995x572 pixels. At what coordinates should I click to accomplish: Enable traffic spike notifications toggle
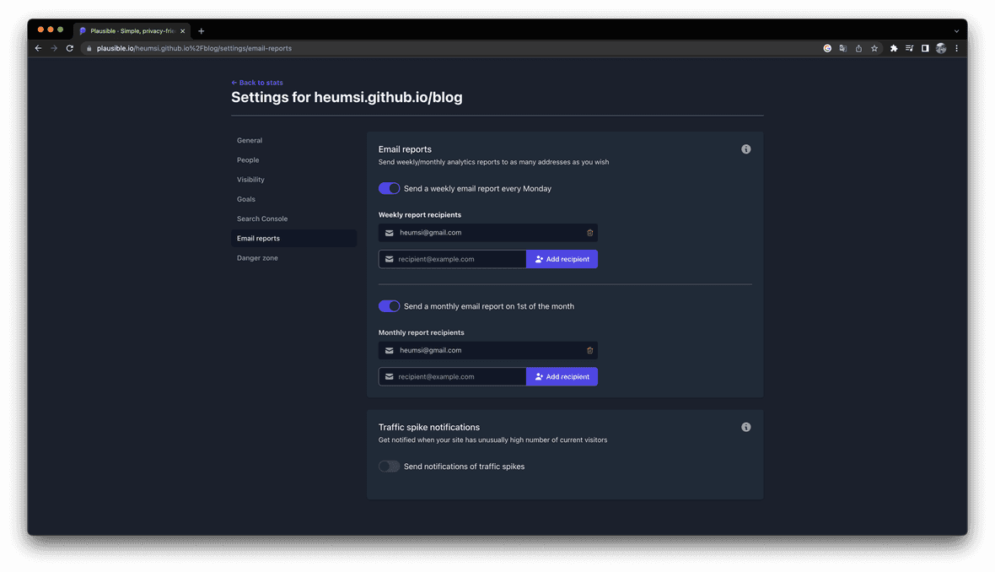tap(389, 467)
